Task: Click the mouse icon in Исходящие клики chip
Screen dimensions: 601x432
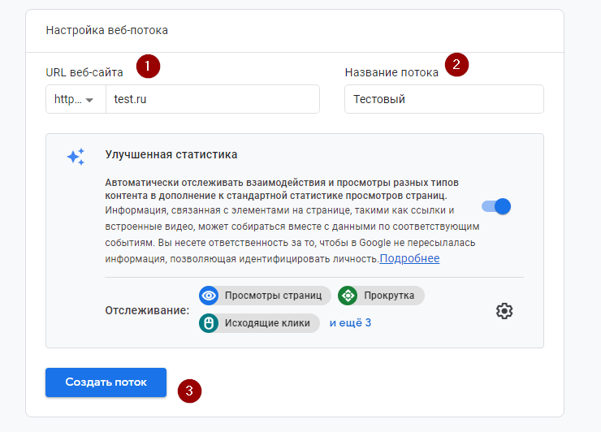Action: point(209,323)
